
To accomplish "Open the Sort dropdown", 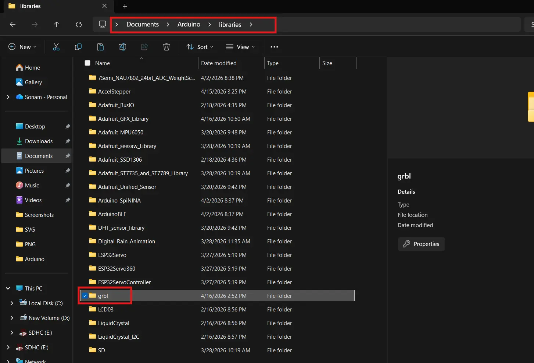I will [x=200, y=47].
